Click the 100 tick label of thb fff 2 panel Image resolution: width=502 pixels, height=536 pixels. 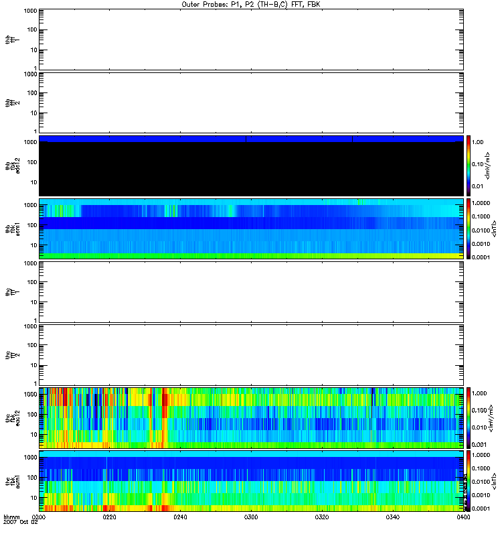click(x=32, y=93)
